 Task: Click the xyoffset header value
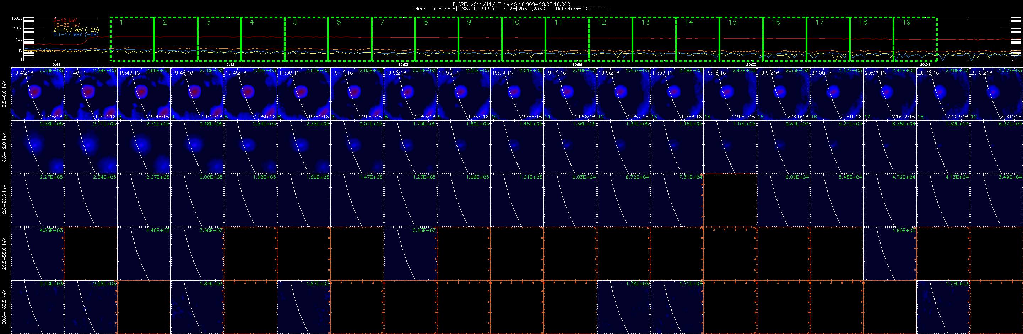pyautogui.click(x=465, y=9)
